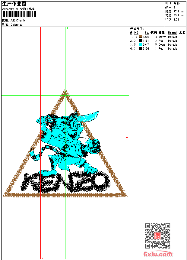Image resolution: width=187 pixels, height=260 pixels.
Task: Click the height value 77.1 mm
Action: coord(179,11)
